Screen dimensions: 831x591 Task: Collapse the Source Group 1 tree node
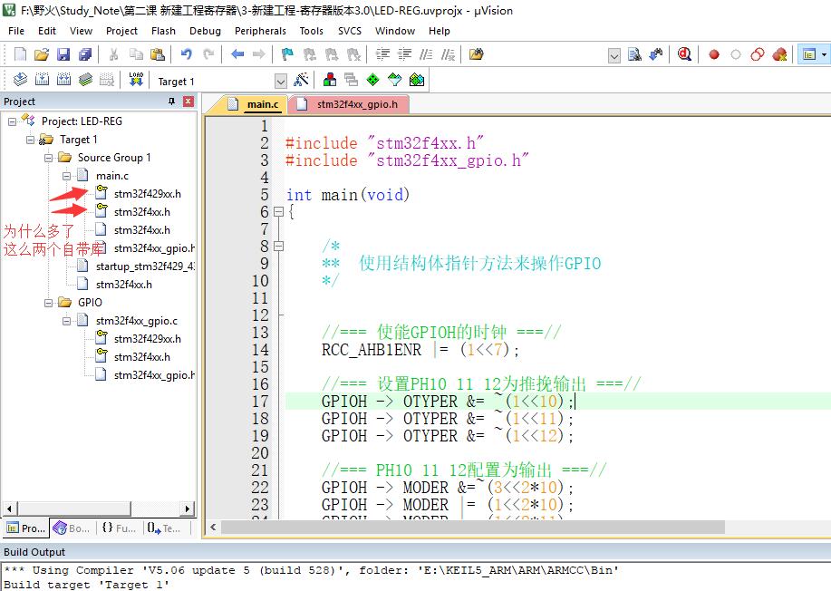click(49, 158)
